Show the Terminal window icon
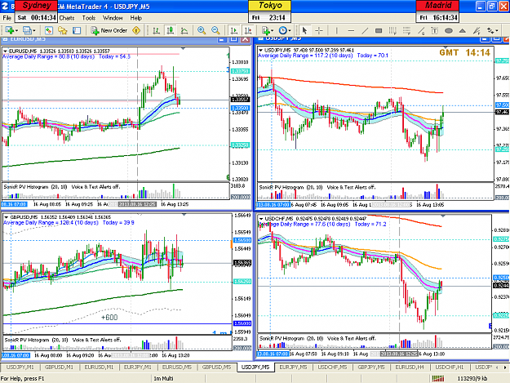The width and height of the screenshot is (510, 383). [77, 30]
